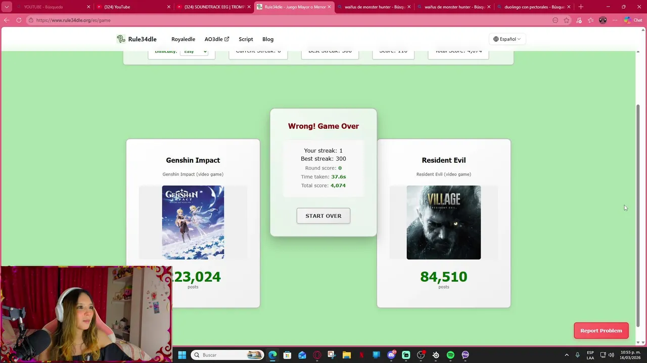The image size is (647, 363).
Task: Open the Opera browser taskbar icon
Action: [x=317, y=355]
